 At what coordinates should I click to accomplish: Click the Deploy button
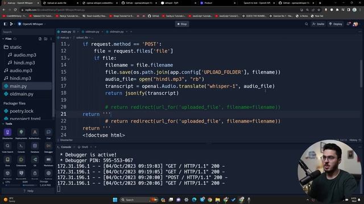[336, 24]
